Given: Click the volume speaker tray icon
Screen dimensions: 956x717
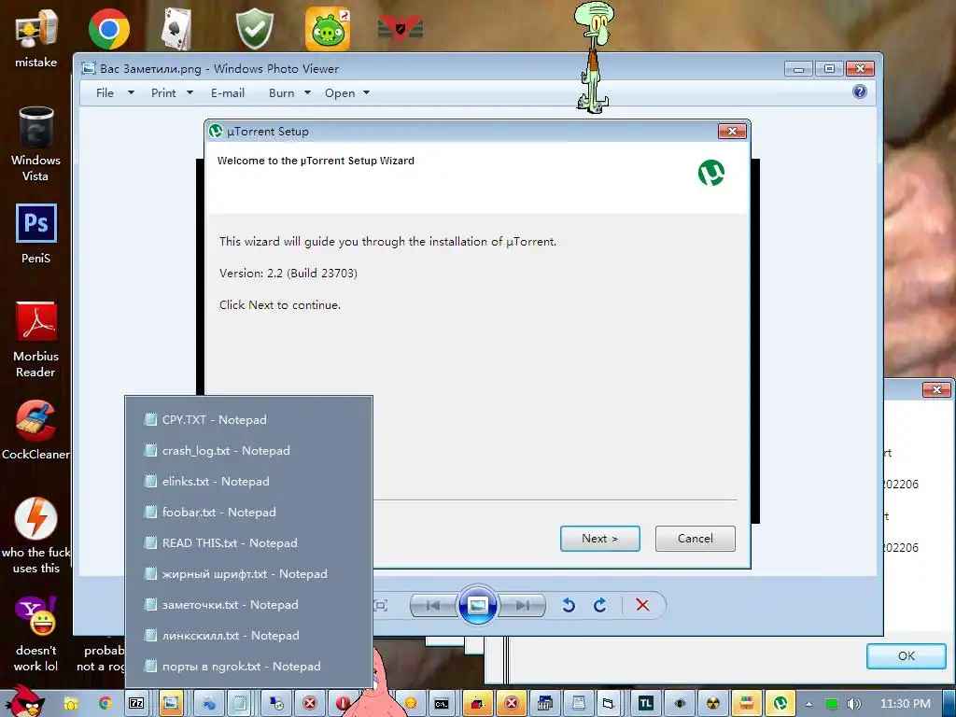Looking at the screenshot, I should click(x=853, y=704).
